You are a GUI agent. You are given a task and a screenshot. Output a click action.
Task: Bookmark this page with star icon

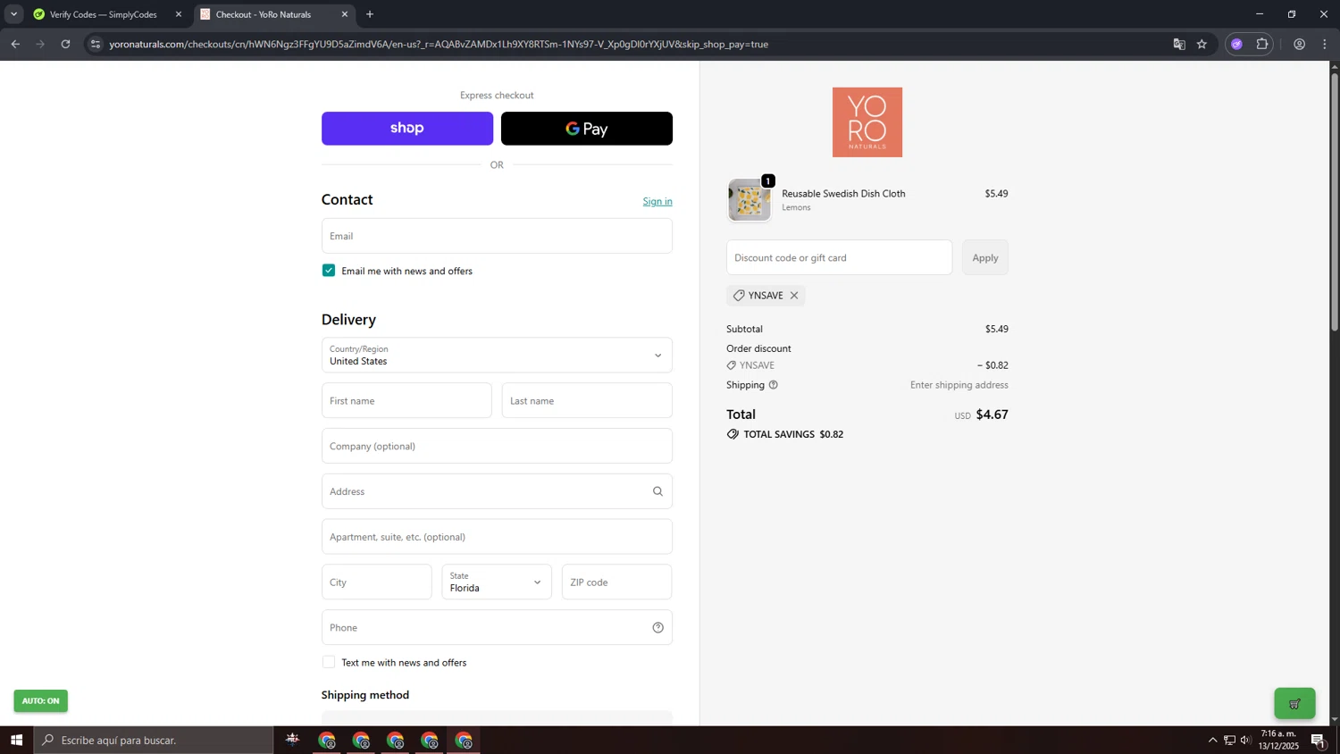(x=1202, y=44)
